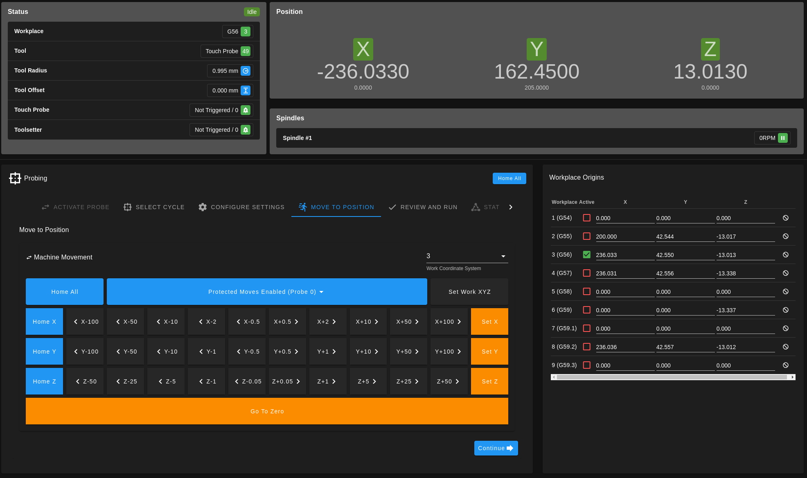Jog Y+10

tap(368, 352)
